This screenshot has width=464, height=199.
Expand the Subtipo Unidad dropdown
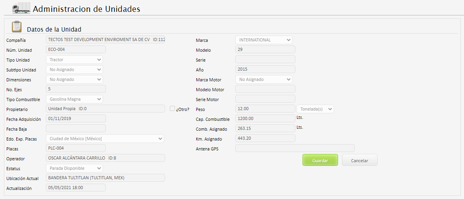coord(74,69)
